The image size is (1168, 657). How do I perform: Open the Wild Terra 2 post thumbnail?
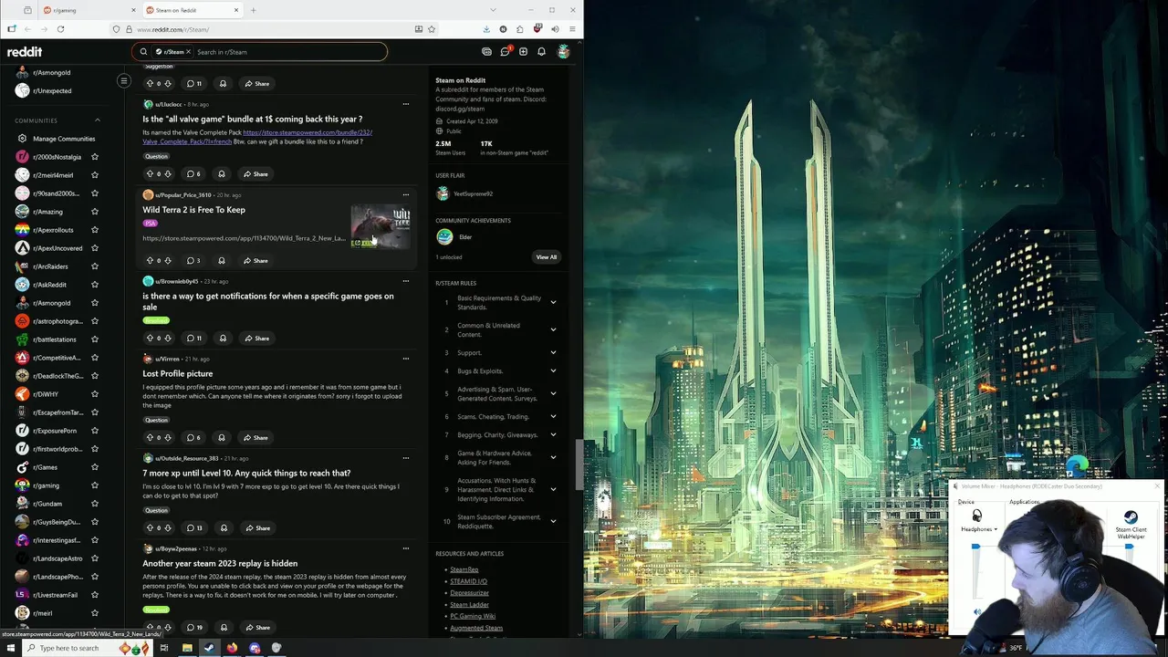point(380,227)
